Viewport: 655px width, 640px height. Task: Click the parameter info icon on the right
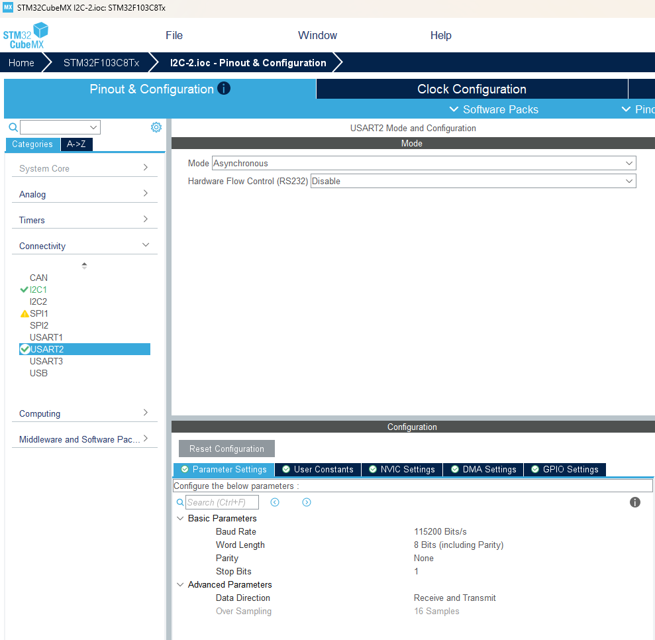[635, 502]
